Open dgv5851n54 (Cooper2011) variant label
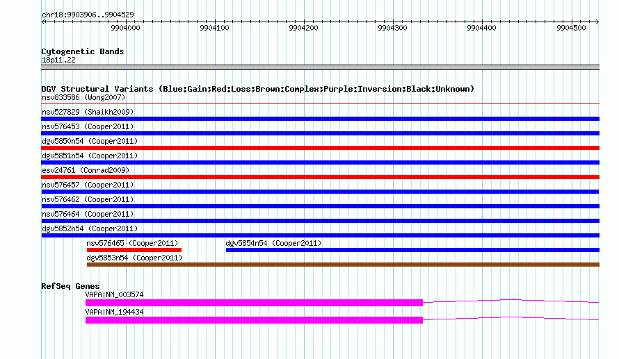Image resolution: width=619 pixels, height=359 pixels. 90,156
